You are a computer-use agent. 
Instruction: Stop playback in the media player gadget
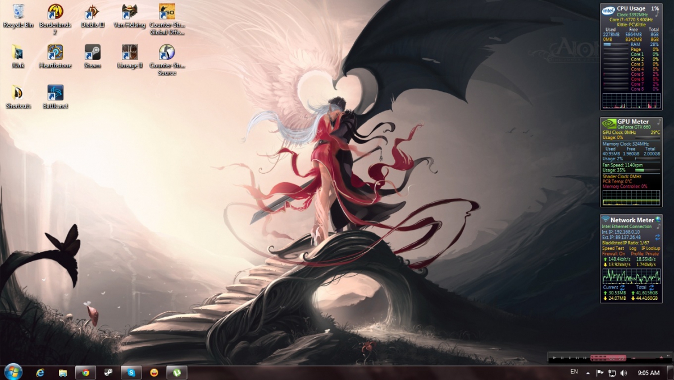click(x=569, y=358)
